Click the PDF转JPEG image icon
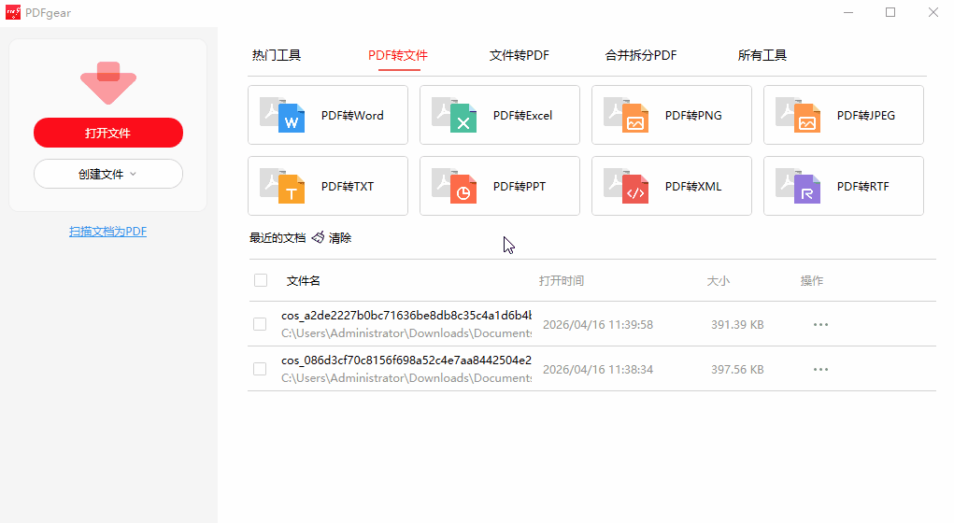 point(798,115)
